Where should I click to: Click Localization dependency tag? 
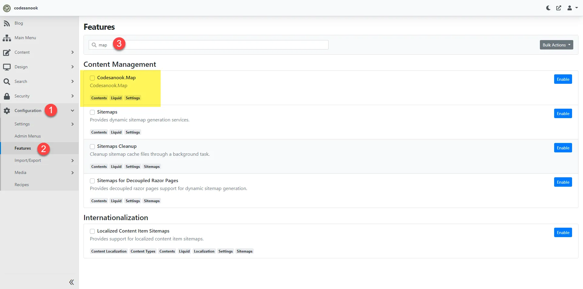[204, 251]
